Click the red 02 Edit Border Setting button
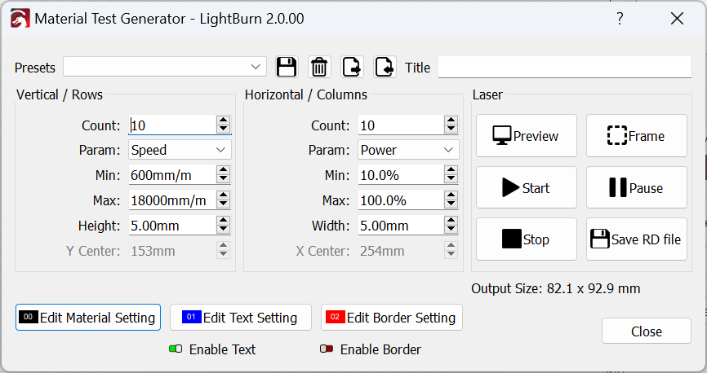 click(392, 318)
